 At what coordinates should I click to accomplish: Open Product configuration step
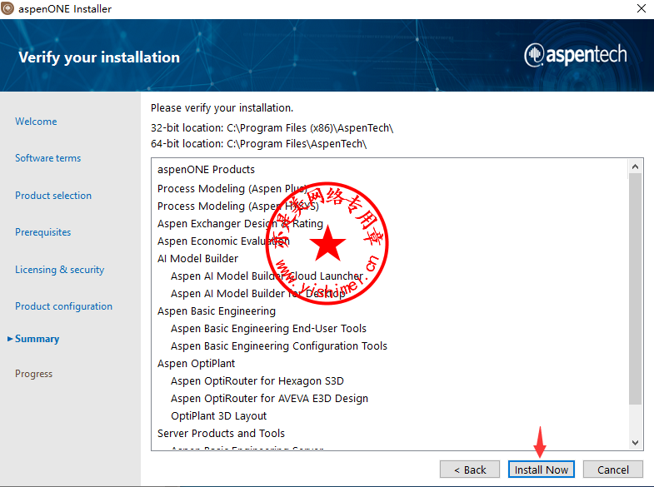pos(63,306)
